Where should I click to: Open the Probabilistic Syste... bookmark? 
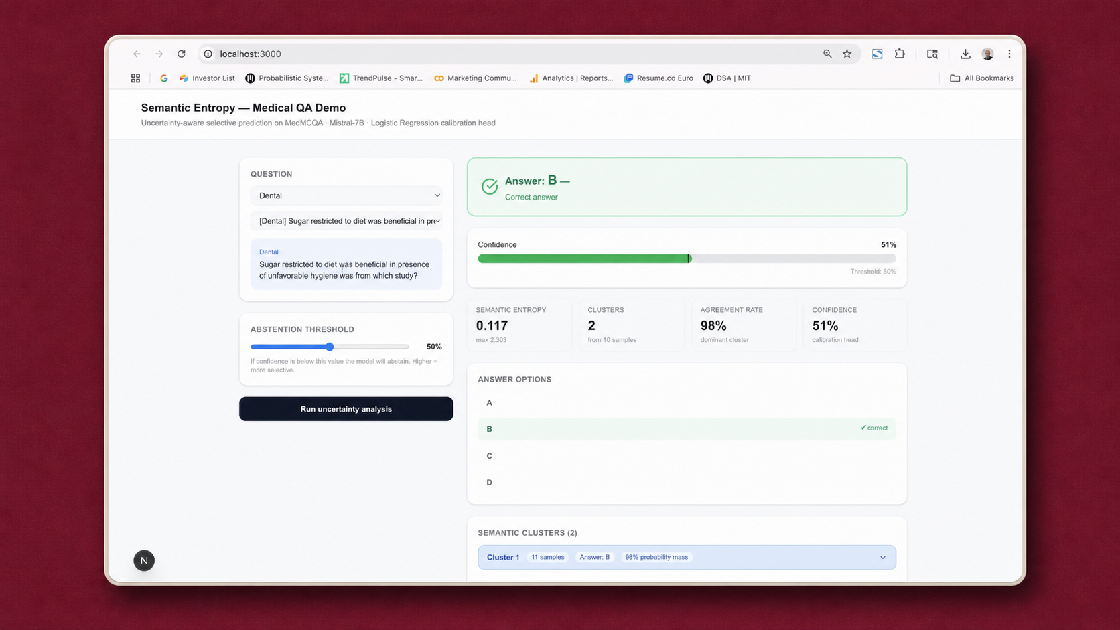pyautogui.click(x=287, y=78)
